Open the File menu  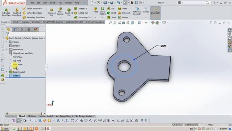(33, 3)
